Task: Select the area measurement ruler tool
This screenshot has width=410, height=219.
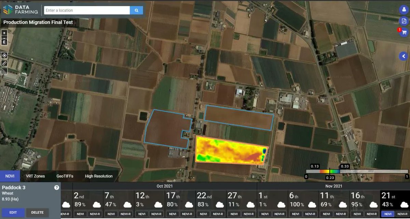Action: [4, 71]
